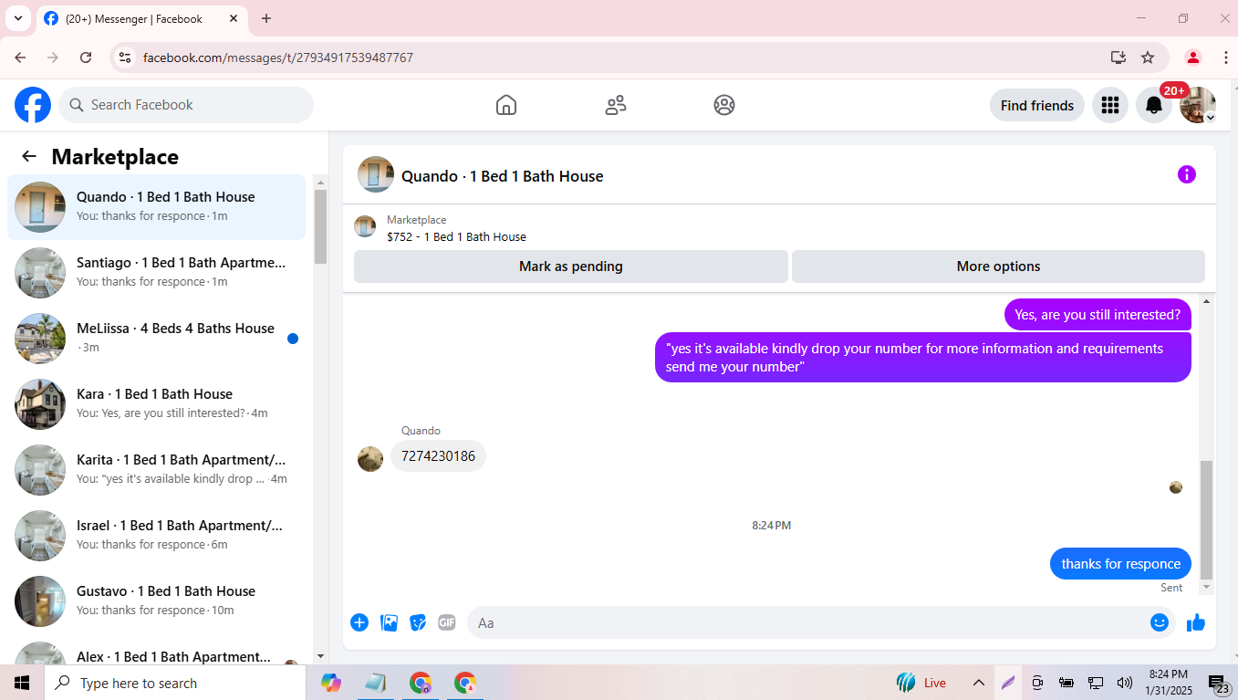Open the Karita apartment conversation
1238x700 pixels.
click(x=156, y=470)
